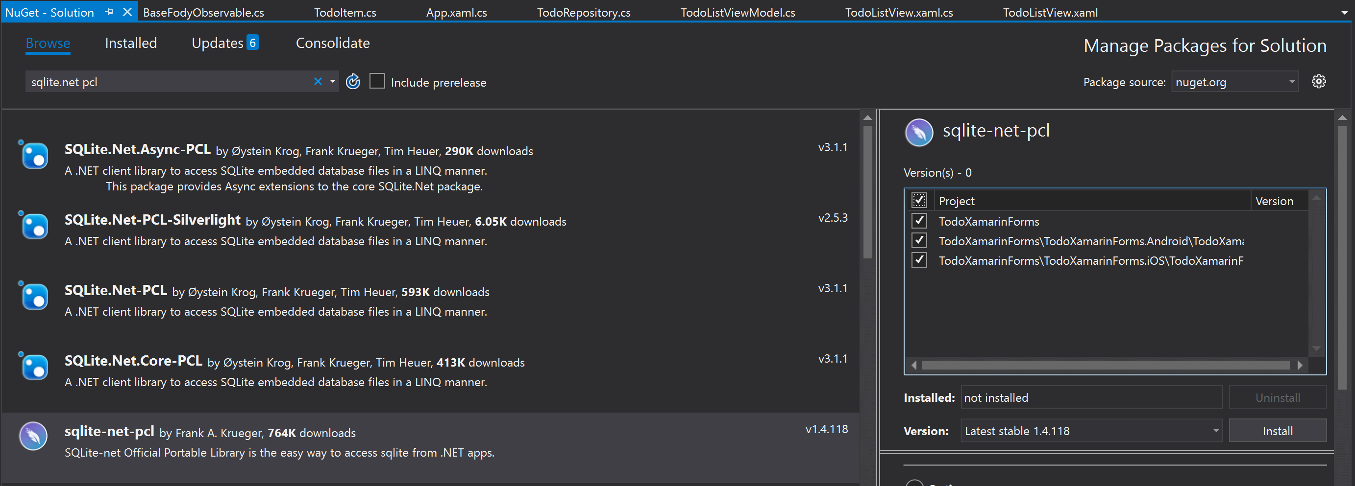This screenshot has height=486, width=1355.
Task: Click the 'Version(s) - 0' label
Action: click(937, 172)
